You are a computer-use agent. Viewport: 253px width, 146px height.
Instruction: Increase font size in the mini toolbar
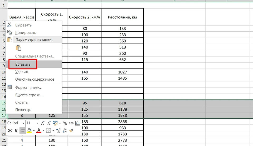[x=42, y=123]
